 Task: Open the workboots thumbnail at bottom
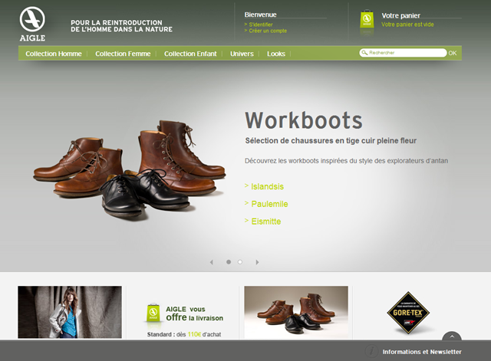296,312
